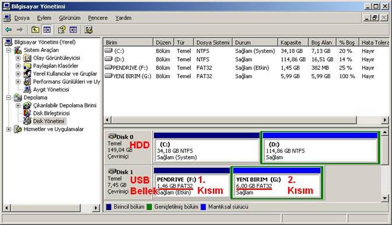Viewport: 392px width, 225px height.
Task: Select the (D:) partition block on Disk 0
Action: (320, 148)
